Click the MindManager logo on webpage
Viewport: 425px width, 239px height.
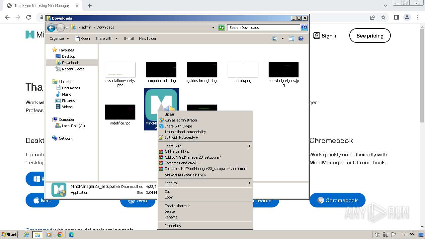coord(35,35)
